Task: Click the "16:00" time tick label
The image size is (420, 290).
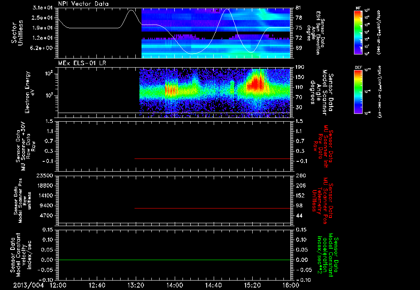Action: click(290, 285)
